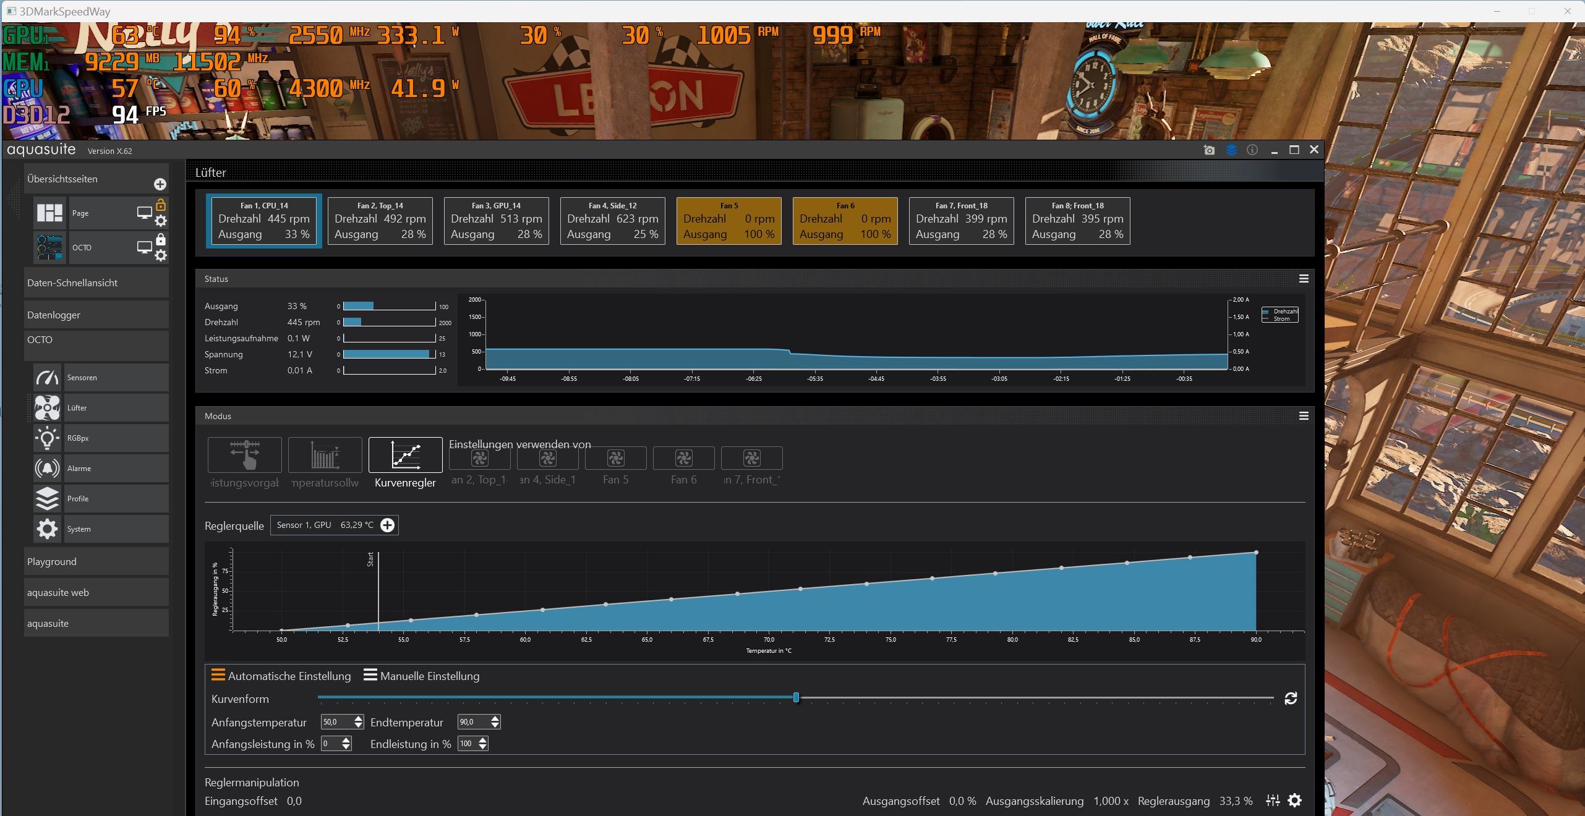Reset curve with the refresh icon

coord(1291,699)
